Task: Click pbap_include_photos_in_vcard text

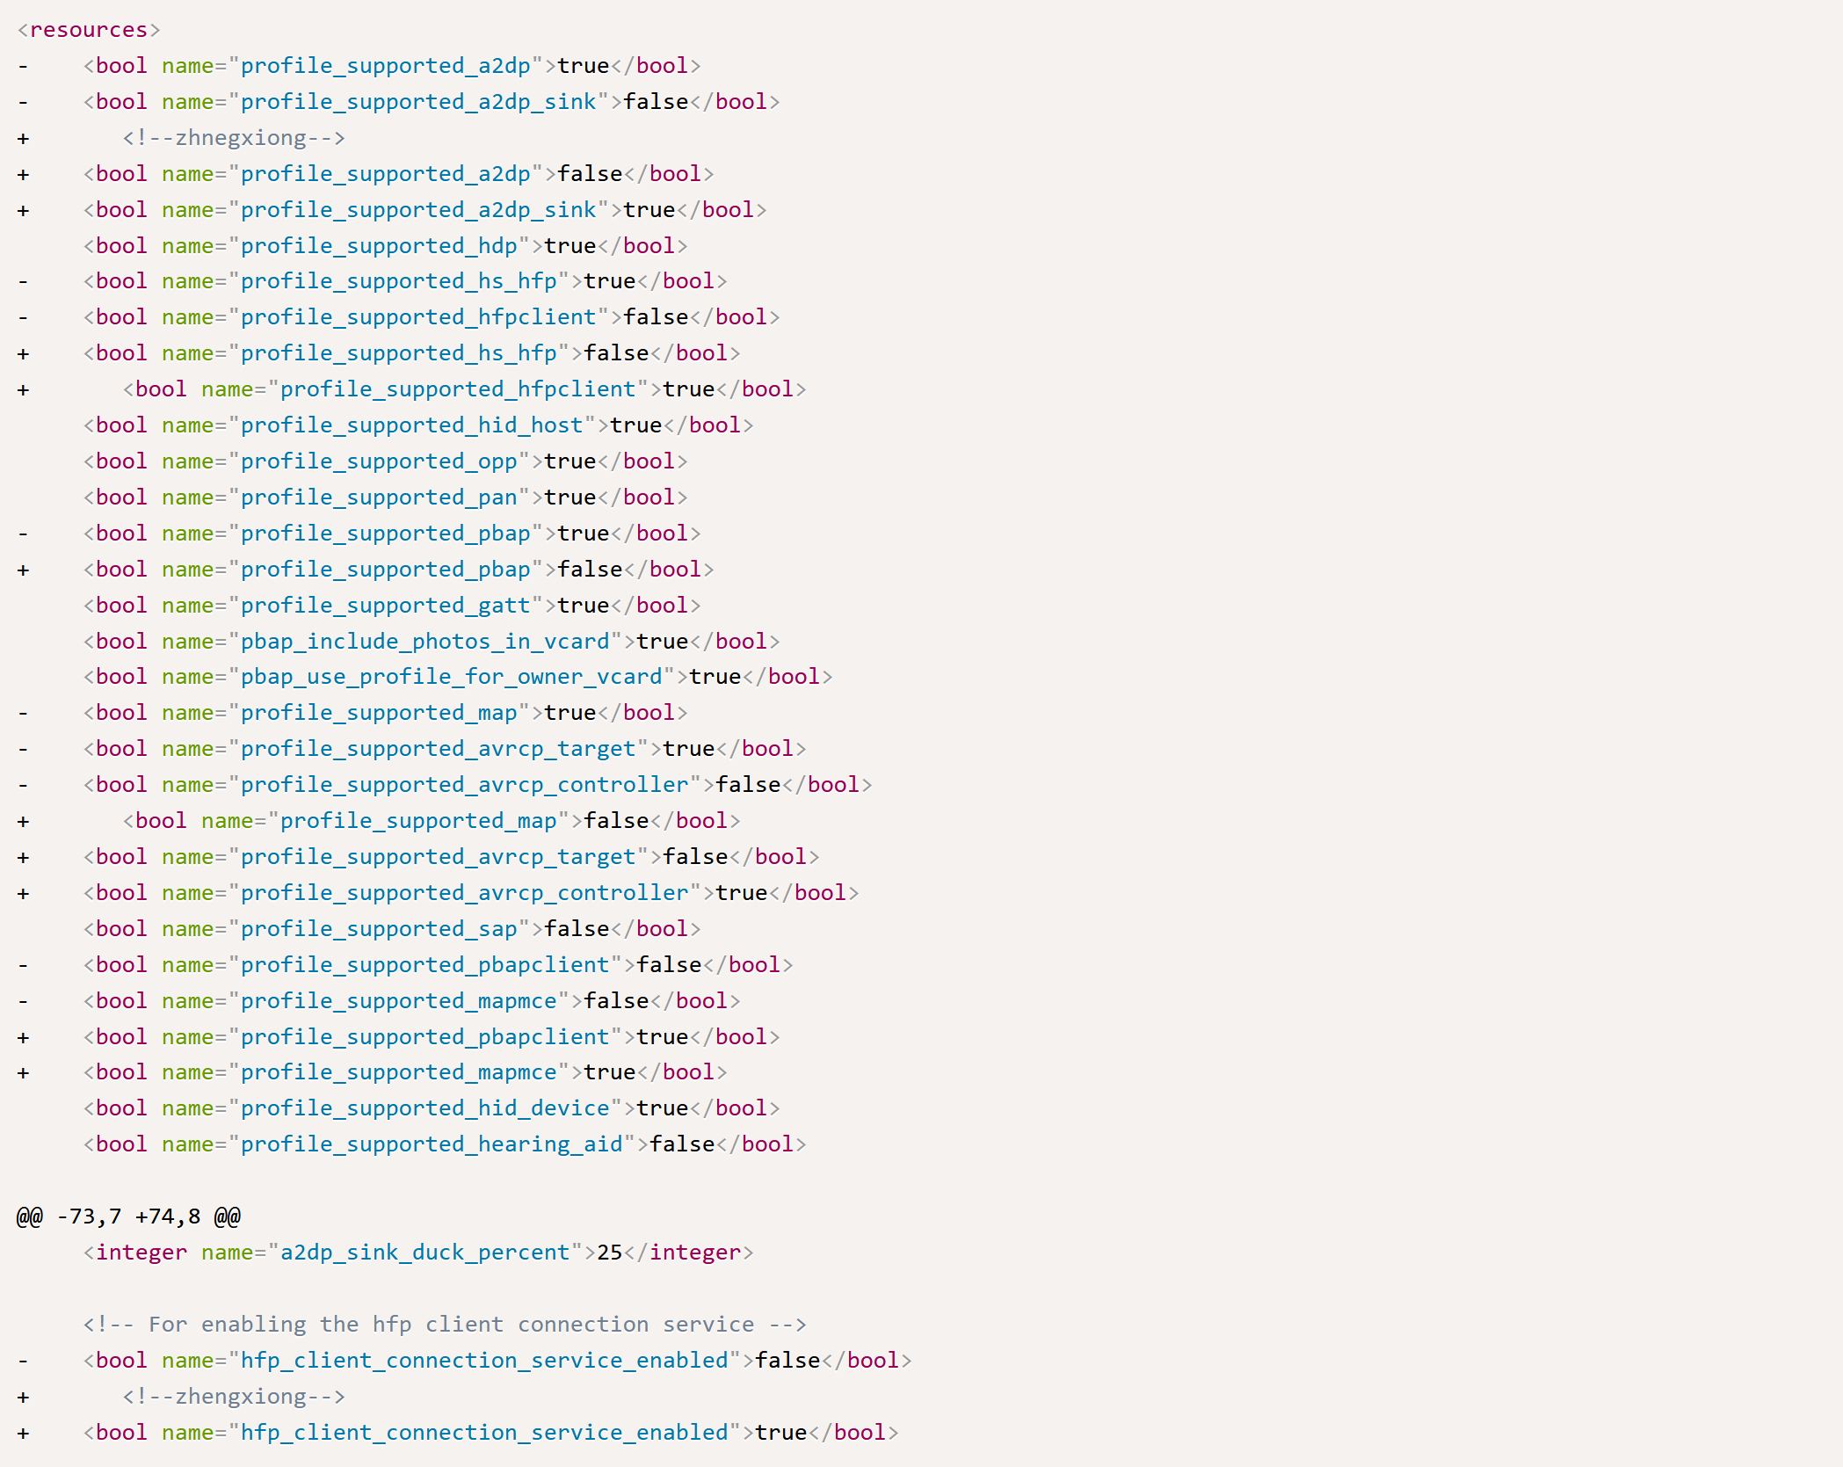Action: point(424,642)
